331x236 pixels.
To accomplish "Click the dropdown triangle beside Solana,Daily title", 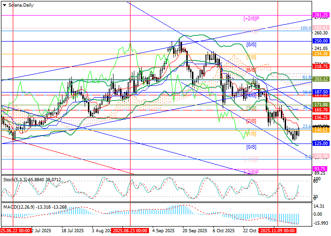I will (5, 4).
